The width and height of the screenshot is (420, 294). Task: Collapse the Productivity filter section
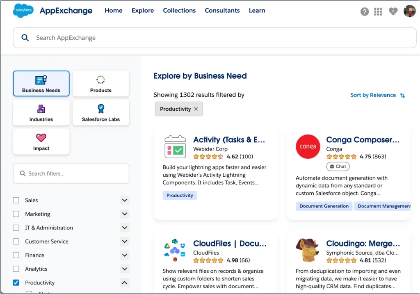tap(124, 283)
